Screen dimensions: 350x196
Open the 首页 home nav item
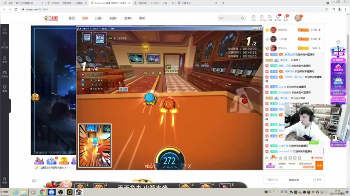coord(71,18)
